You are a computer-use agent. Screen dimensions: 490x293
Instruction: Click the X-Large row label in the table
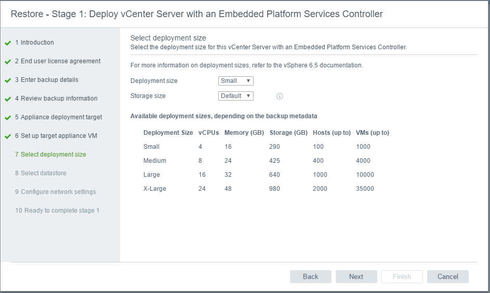[155, 189]
